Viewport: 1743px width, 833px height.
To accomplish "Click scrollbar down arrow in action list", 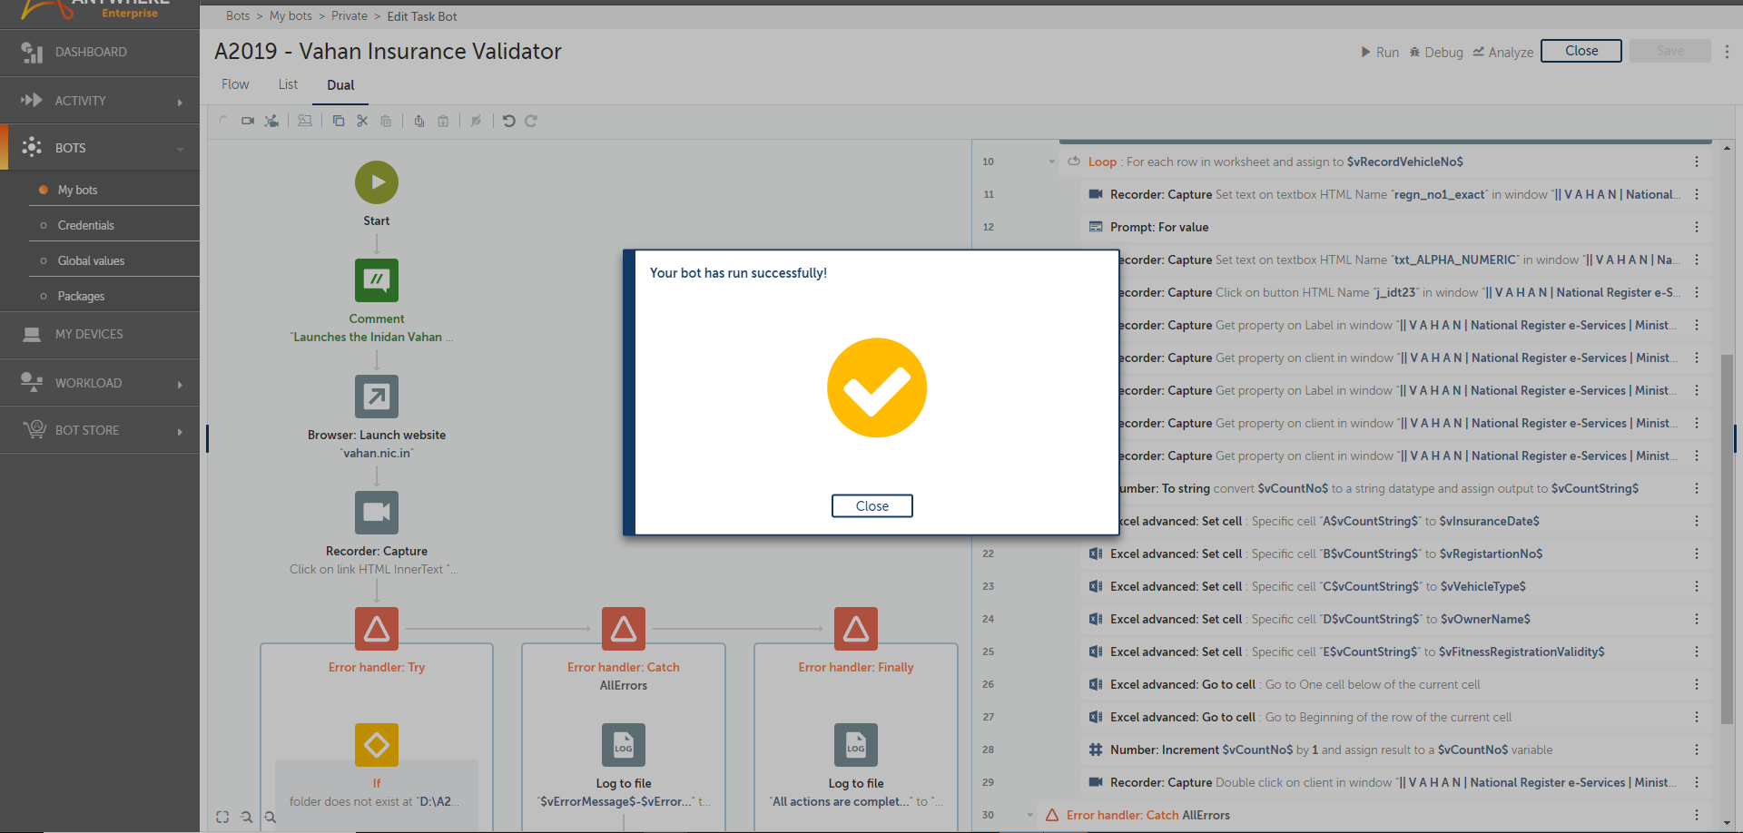I will [1727, 824].
